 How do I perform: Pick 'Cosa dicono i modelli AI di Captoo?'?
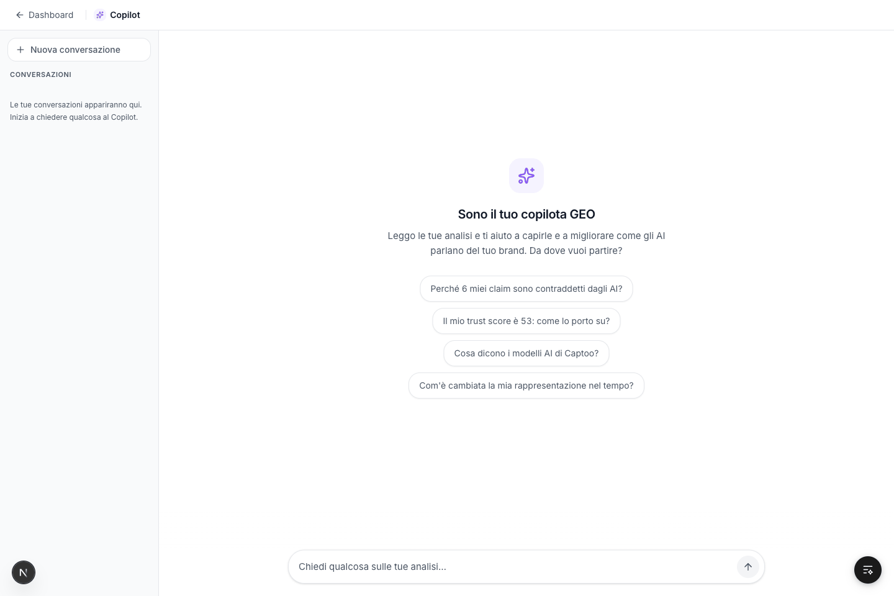tap(526, 353)
